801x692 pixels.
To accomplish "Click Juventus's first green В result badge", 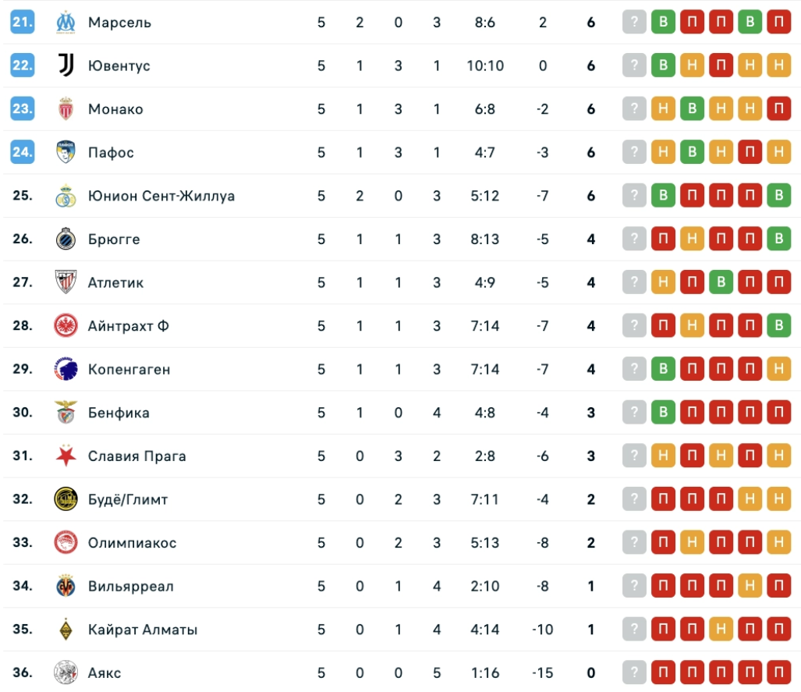I will [x=664, y=66].
